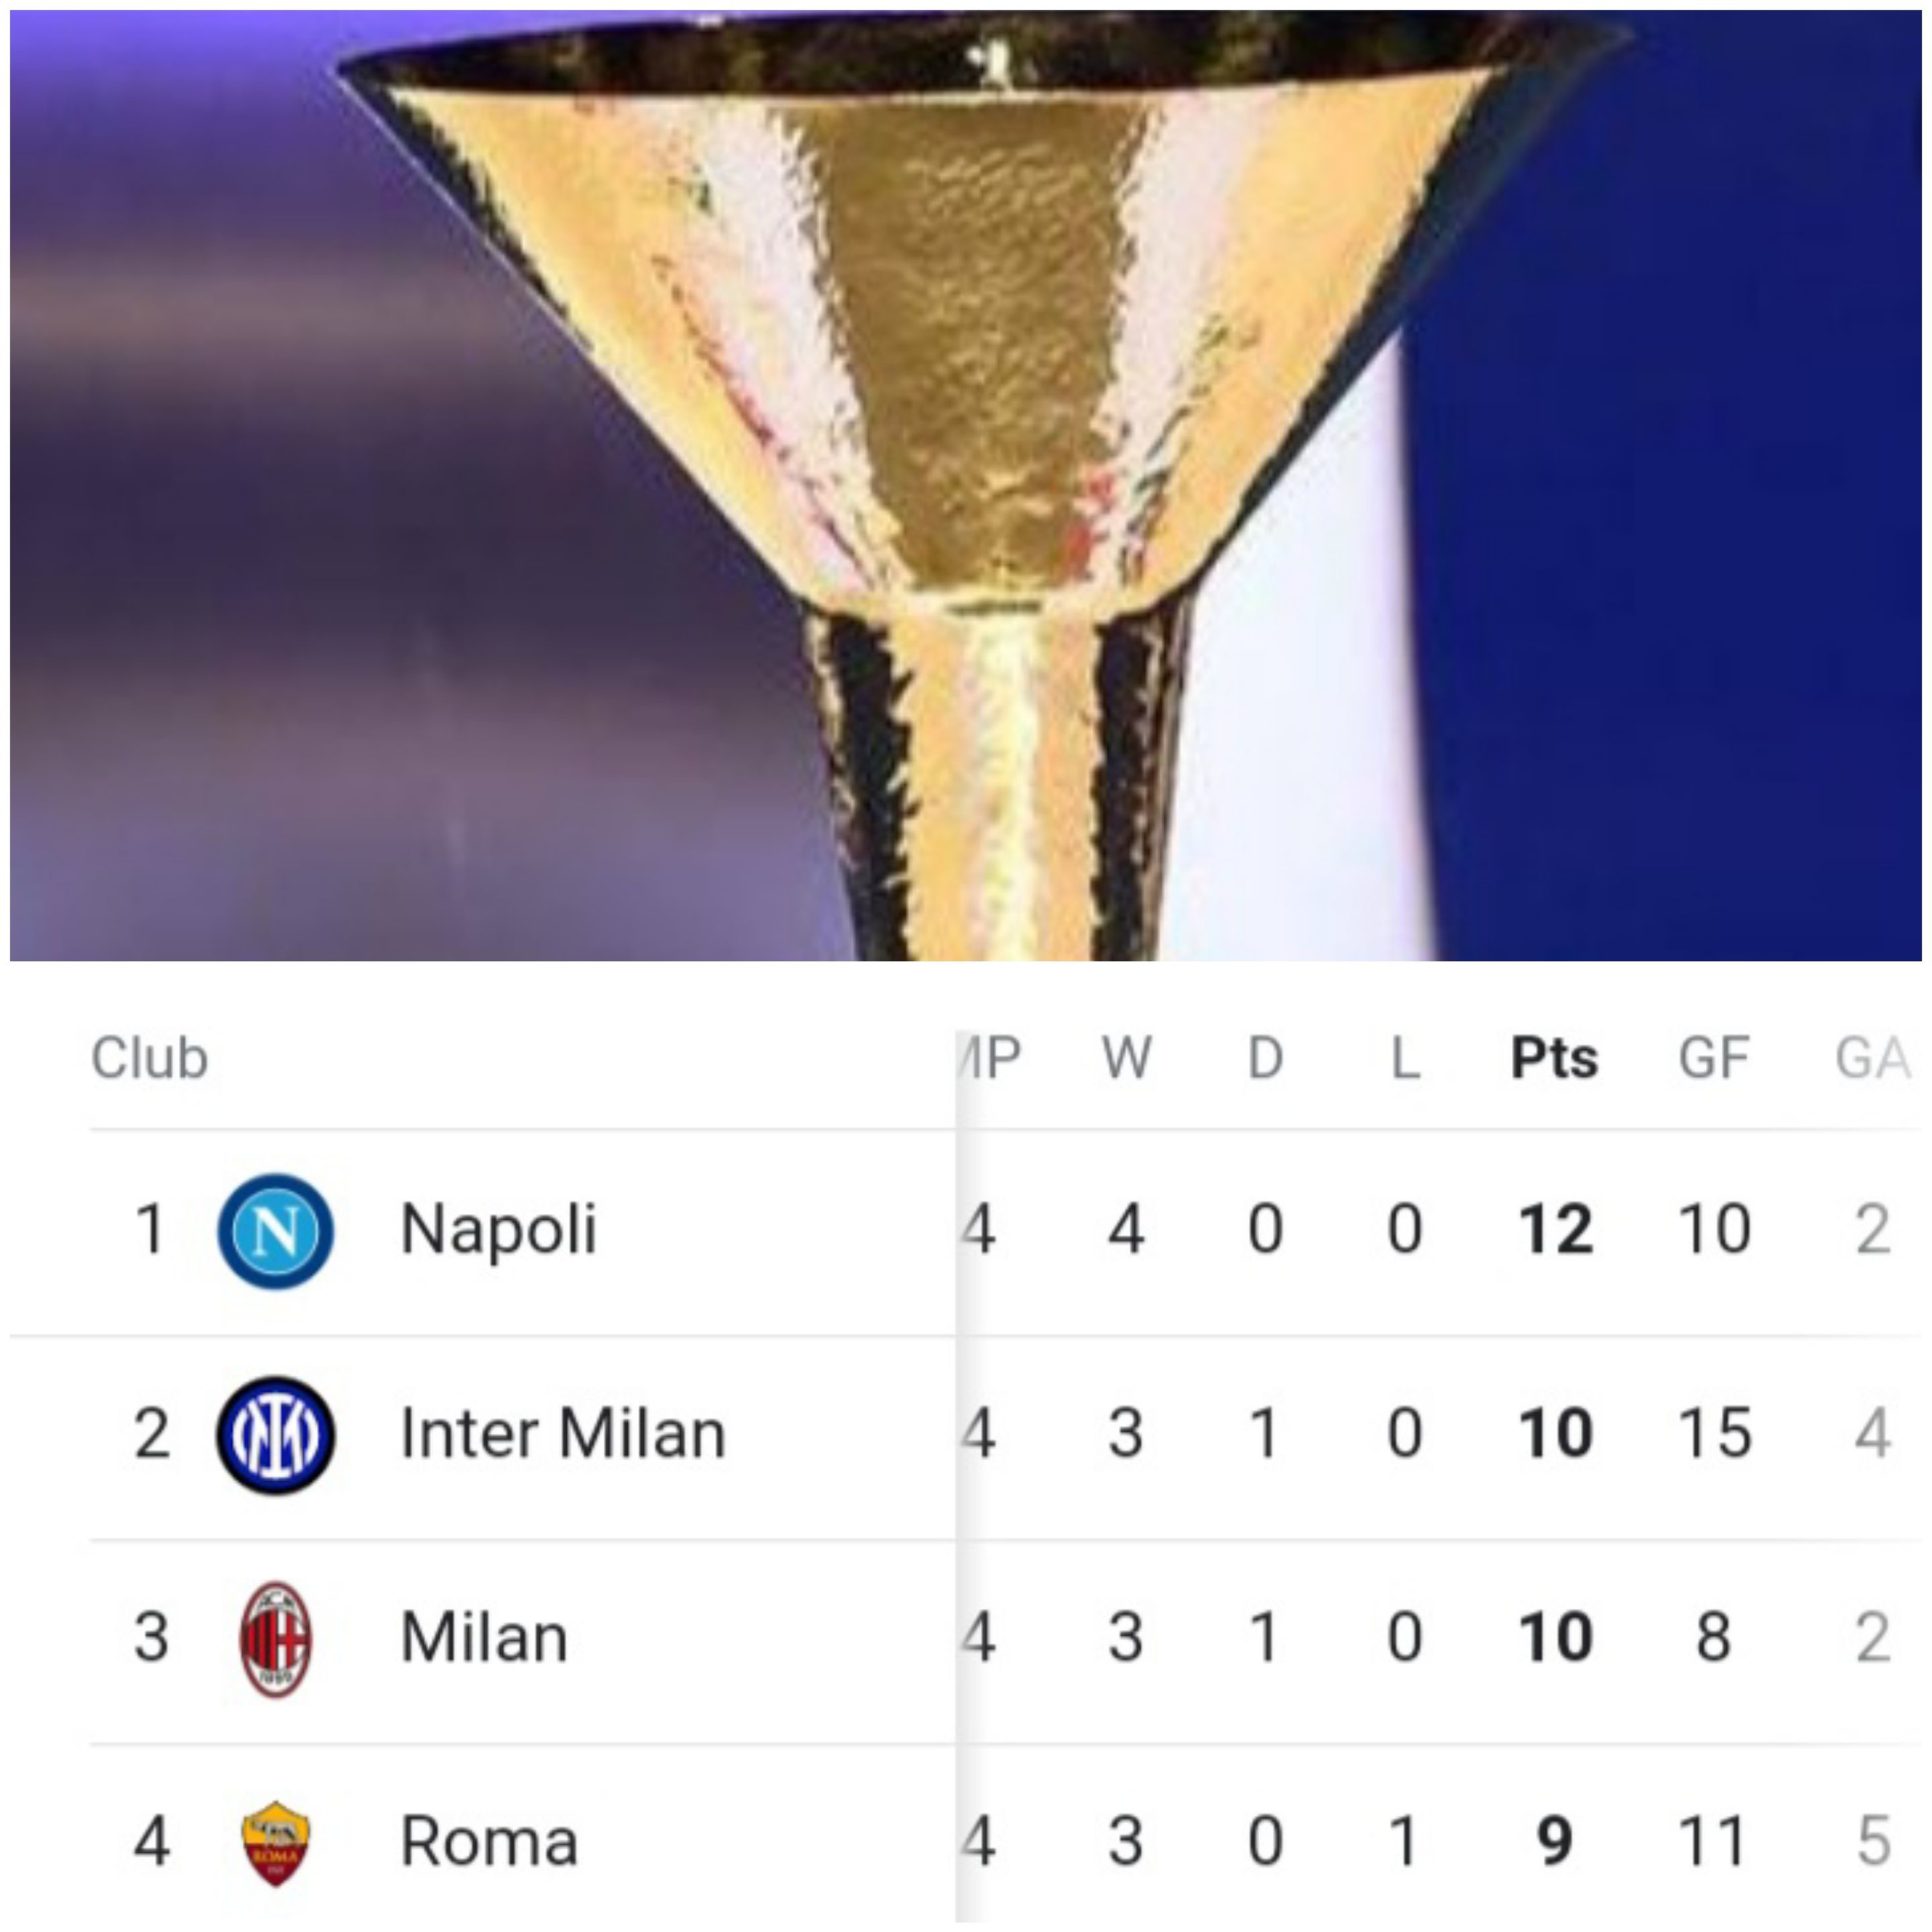The height and width of the screenshot is (1932, 1932).
Task: Click the Club column header
Action: coord(150,1057)
